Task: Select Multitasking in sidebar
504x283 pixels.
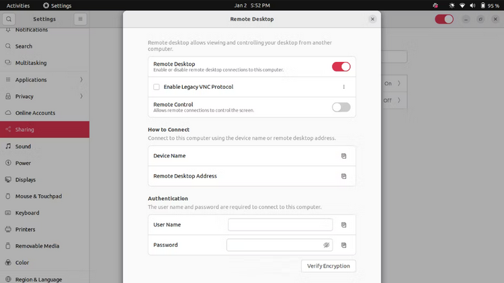Action: [44, 63]
